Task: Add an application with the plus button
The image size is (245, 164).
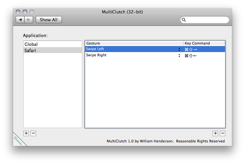Action: tap(26, 133)
